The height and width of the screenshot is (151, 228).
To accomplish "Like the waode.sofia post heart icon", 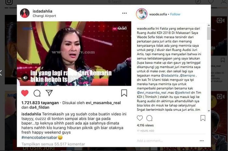I will [x=140, y=118].
